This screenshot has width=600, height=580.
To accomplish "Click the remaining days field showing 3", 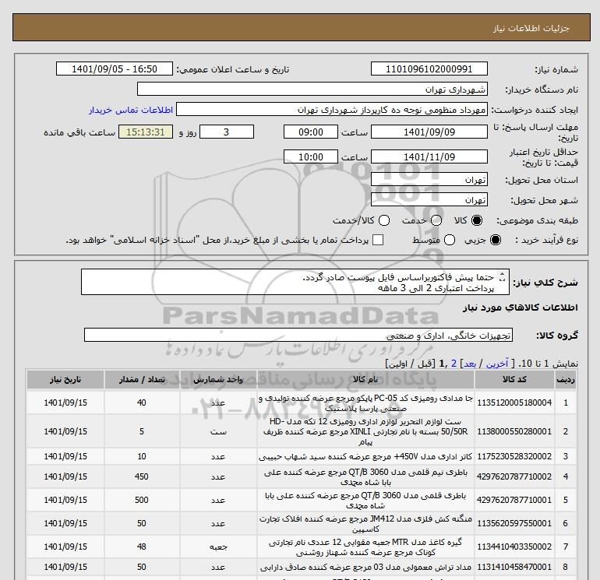I will point(227,132).
